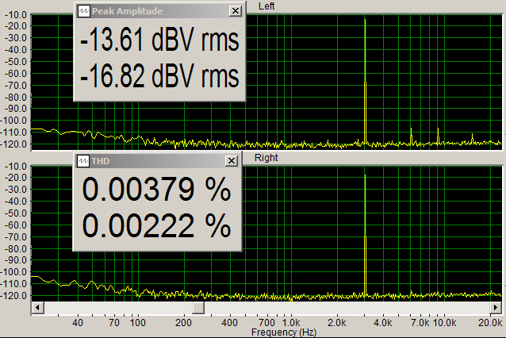Click the 40 frequency tick label
Image resolution: width=506 pixels, height=338 pixels.
78,322
